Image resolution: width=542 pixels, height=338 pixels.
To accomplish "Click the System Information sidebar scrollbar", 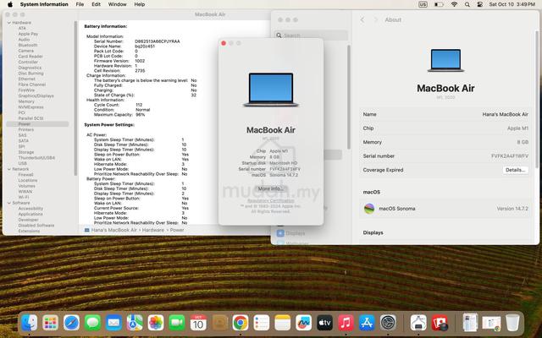I will pos(75,98).
